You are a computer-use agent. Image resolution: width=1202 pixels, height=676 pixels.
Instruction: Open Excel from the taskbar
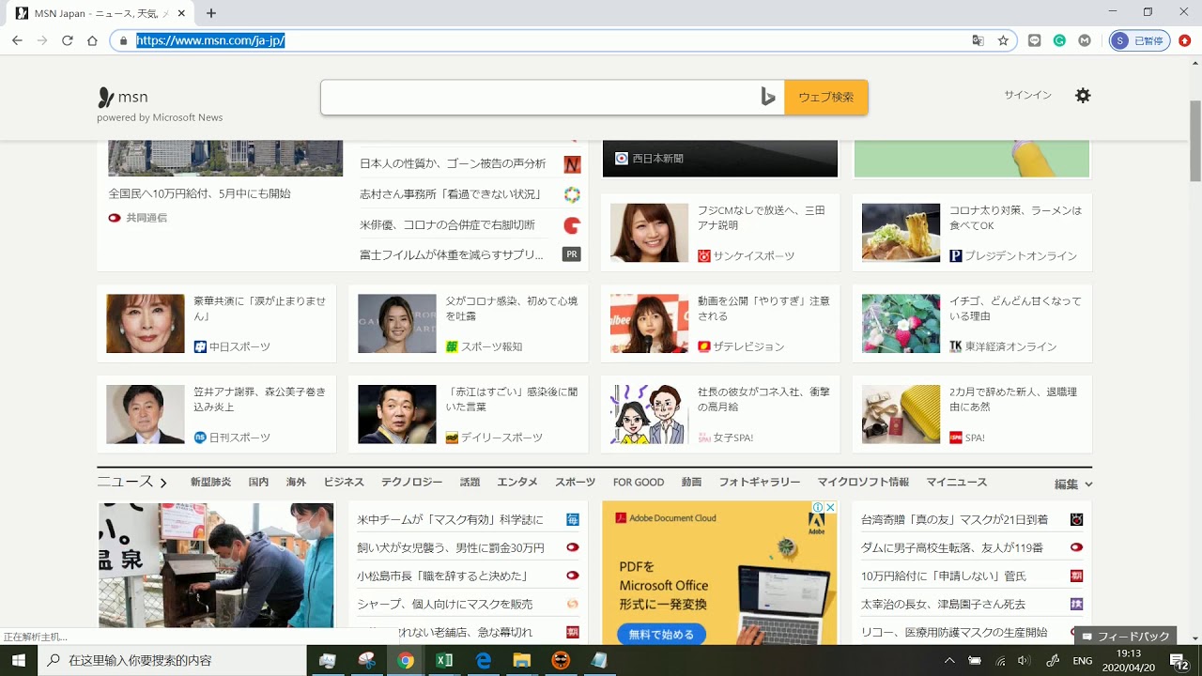click(x=444, y=660)
